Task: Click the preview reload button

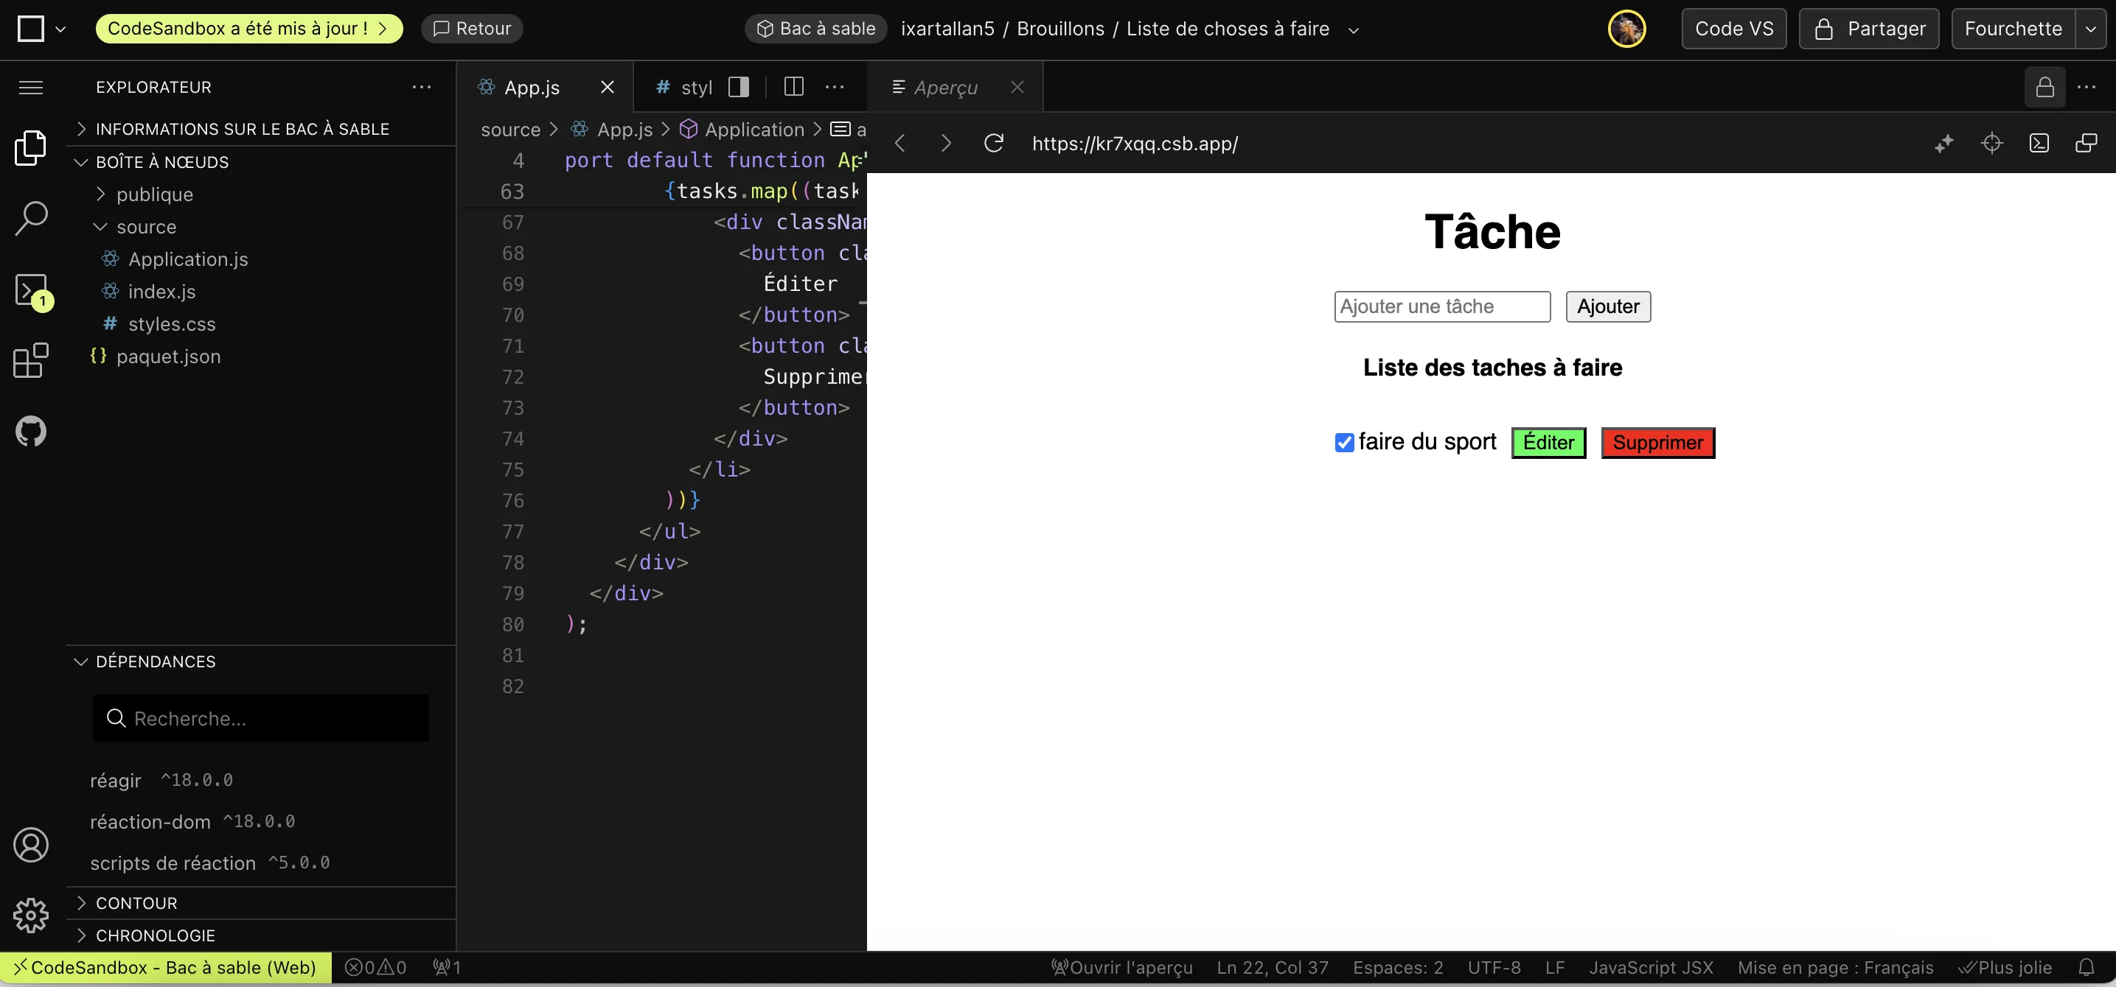Action: (x=993, y=144)
